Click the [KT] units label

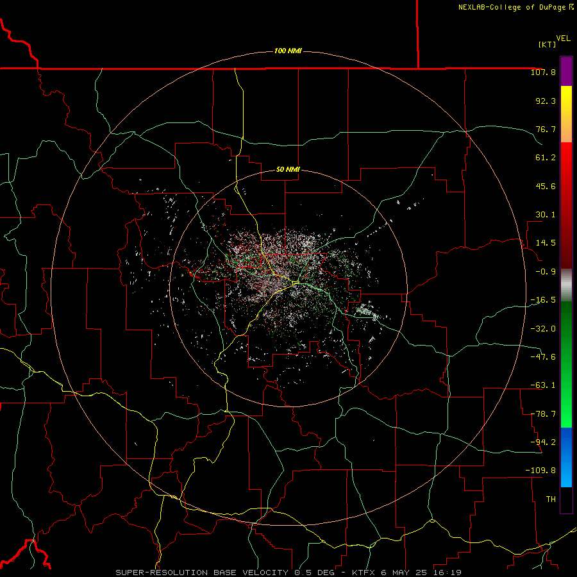tap(547, 44)
